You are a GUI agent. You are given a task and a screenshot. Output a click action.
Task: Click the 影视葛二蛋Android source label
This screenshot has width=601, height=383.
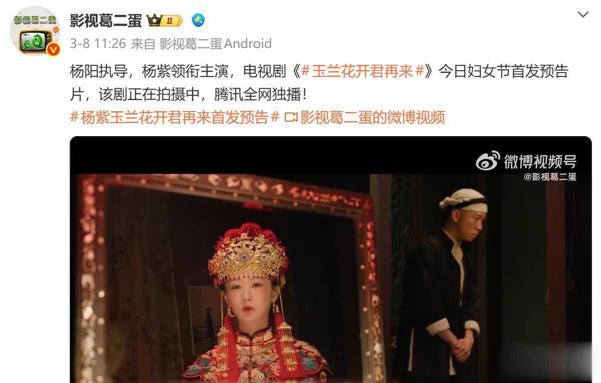(215, 44)
